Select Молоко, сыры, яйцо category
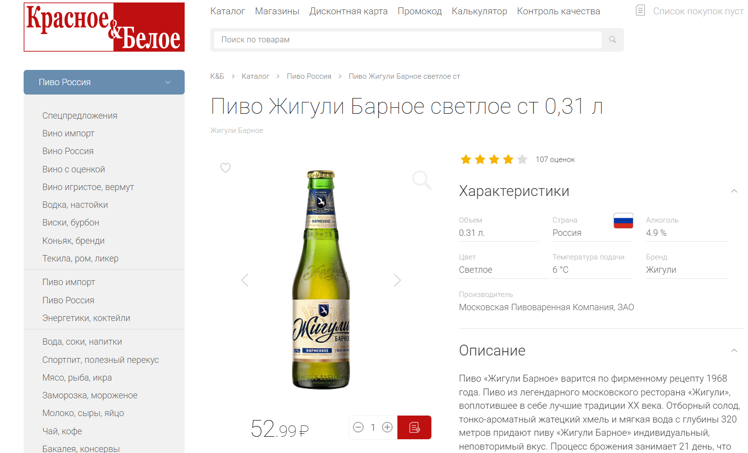Image resolution: width=748 pixels, height=453 pixels. [x=83, y=413]
